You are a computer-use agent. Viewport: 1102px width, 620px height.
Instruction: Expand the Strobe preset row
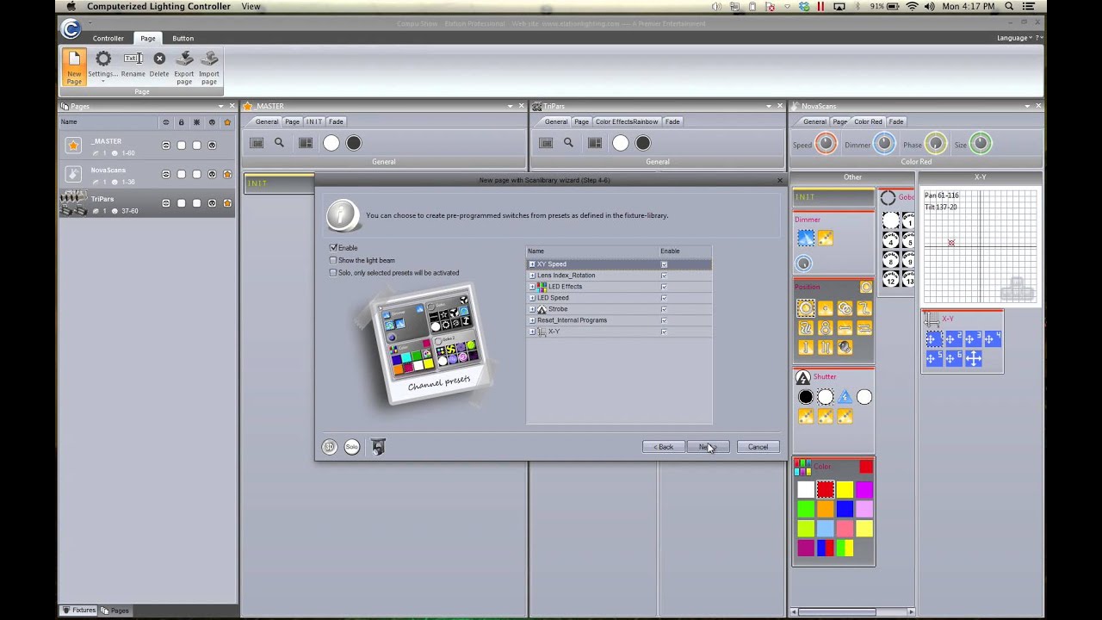pyautogui.click(x=532, y=309)
